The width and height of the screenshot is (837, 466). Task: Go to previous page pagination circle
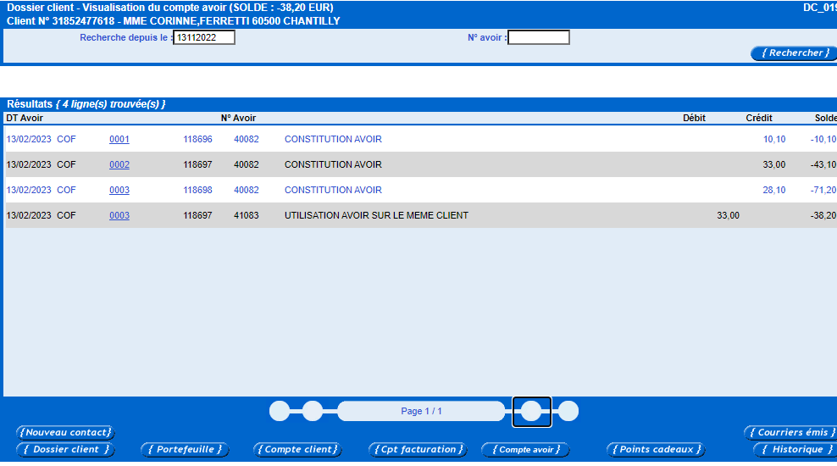click(313, 411)
